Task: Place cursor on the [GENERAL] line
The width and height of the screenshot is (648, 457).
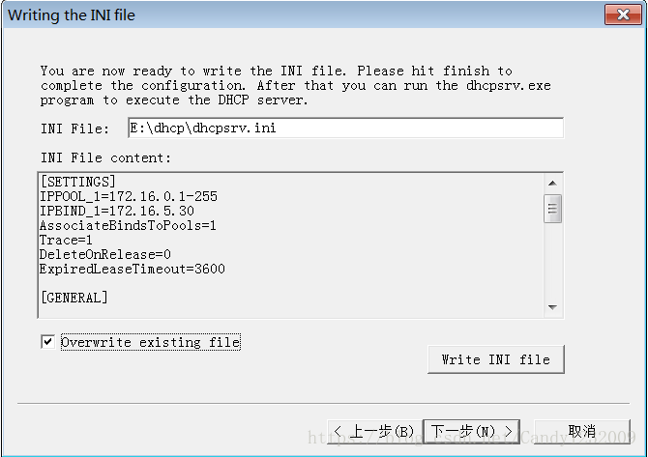Action: (x=74, y=298)
